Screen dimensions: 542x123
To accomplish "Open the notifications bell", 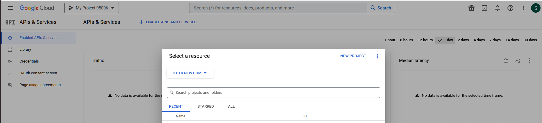I will (x=497, y=8).
